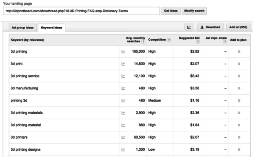Add '3d manufacturing' keyword to plan
The height and width of the screenshot is (157, 253).
click(239, 88)
